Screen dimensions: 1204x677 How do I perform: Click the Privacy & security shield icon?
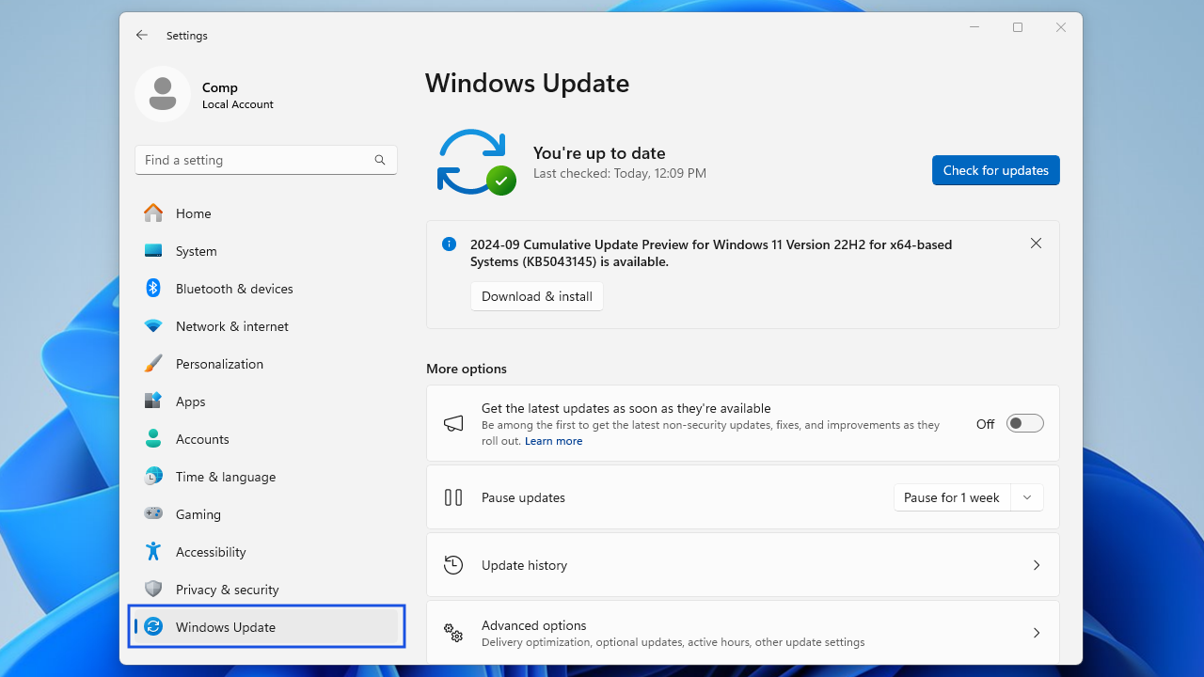[153, 590]
